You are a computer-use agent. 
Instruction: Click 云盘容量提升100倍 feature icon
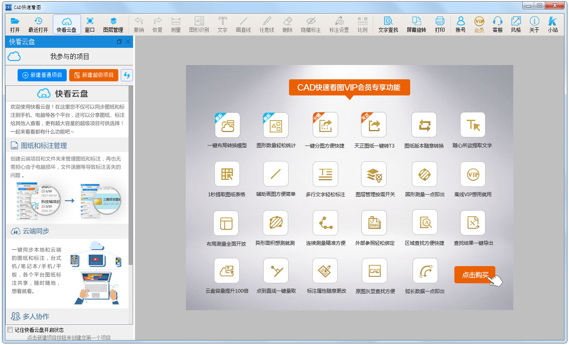[227, 271]
